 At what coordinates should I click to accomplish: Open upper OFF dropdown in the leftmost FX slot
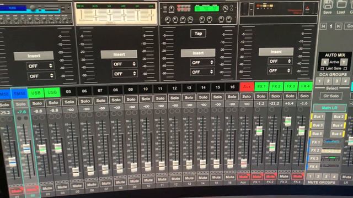40,66
